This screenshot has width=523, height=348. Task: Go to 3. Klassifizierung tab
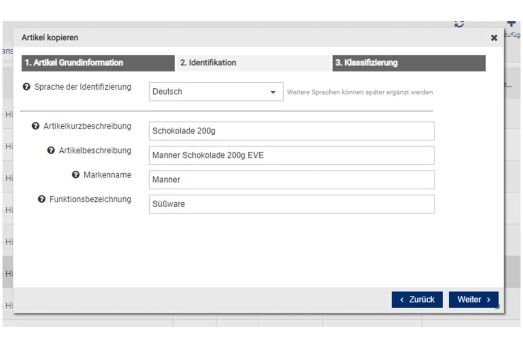[x=409, y=63]
